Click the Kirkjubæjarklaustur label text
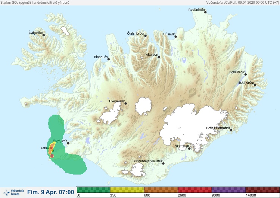The image size is (280, 198). [x=148, y=161]
